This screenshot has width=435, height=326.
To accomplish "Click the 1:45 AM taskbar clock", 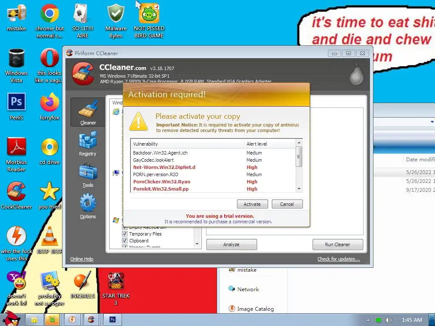I will (x=412, y=320).
